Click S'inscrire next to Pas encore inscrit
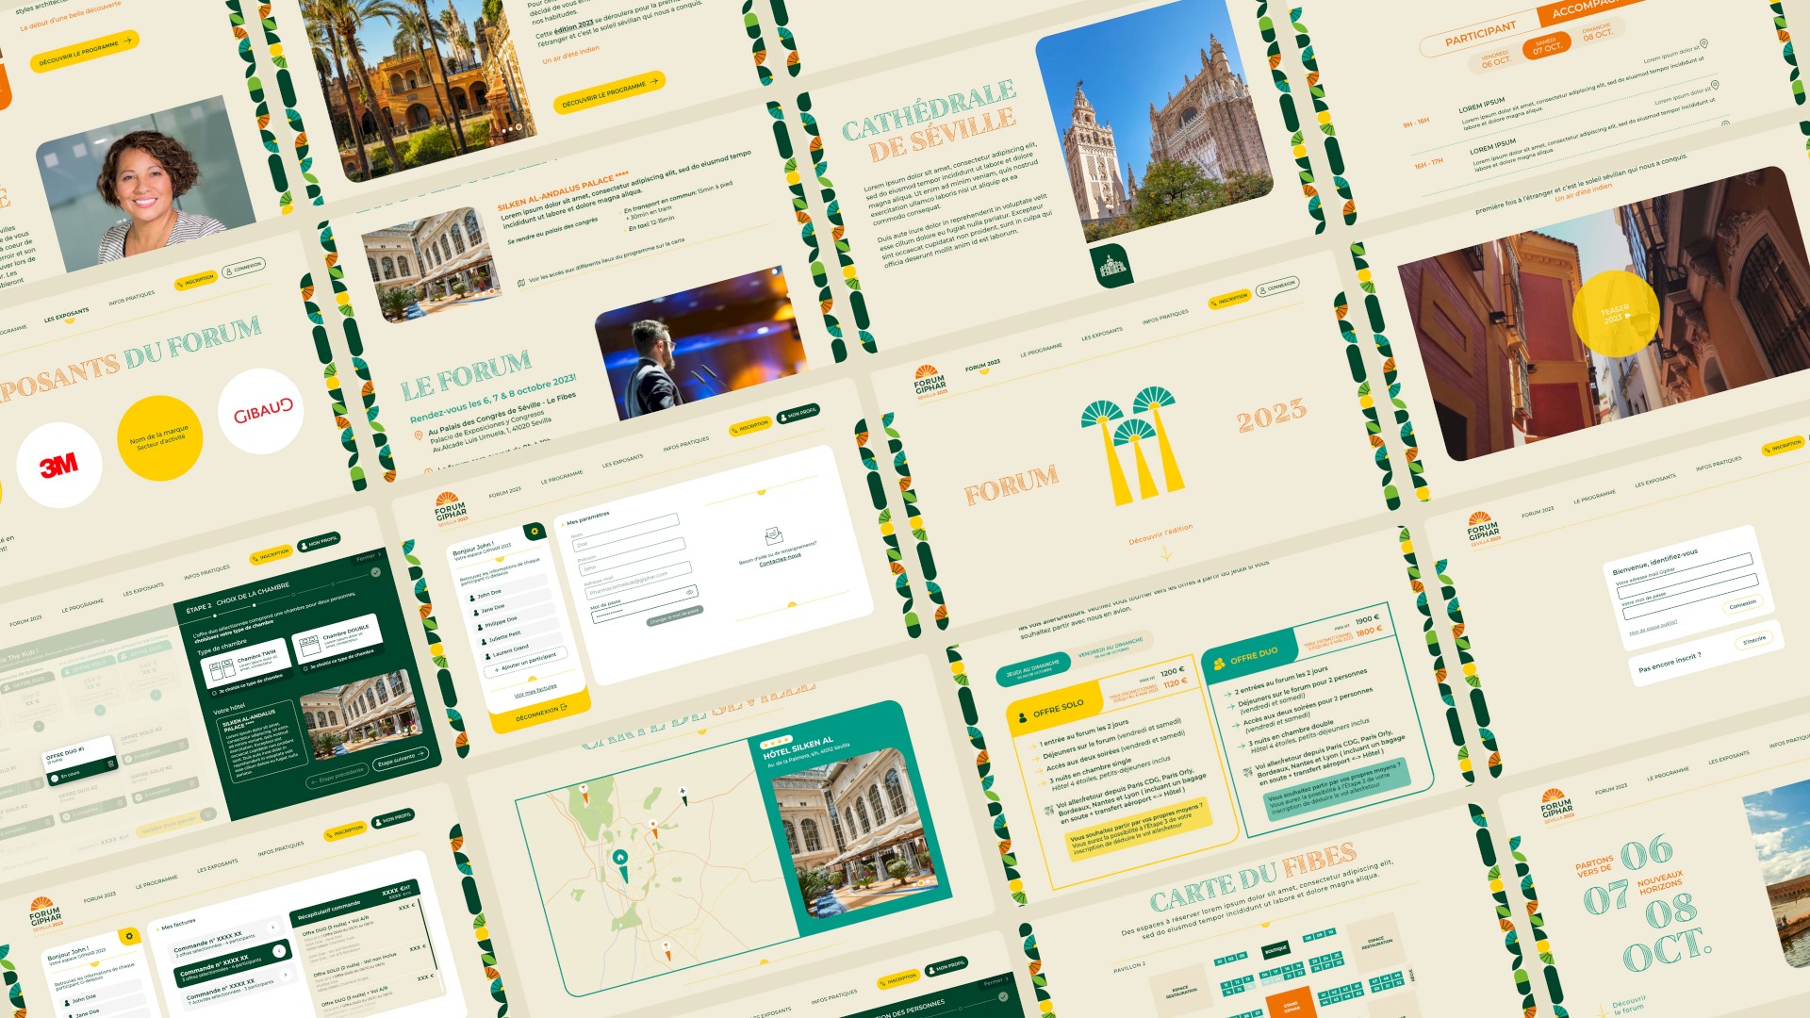 1754,641
